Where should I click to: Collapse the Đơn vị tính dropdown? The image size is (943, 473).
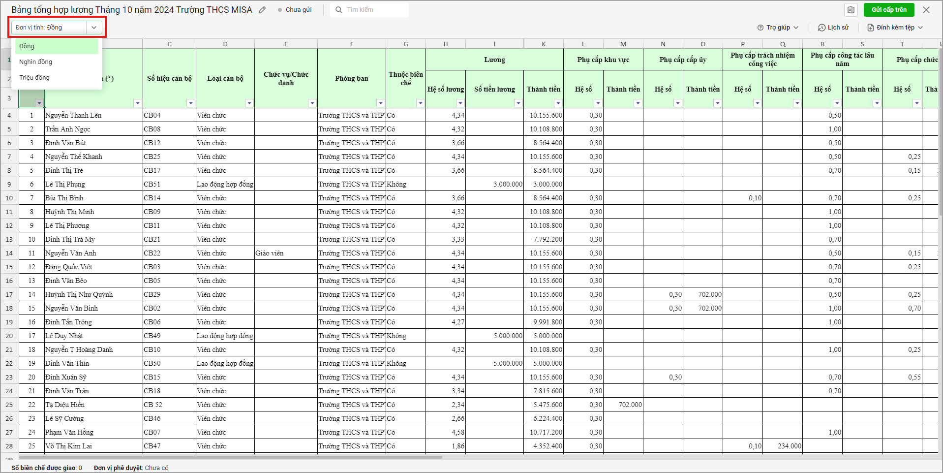pyautogui.click(x=94, y=28)
